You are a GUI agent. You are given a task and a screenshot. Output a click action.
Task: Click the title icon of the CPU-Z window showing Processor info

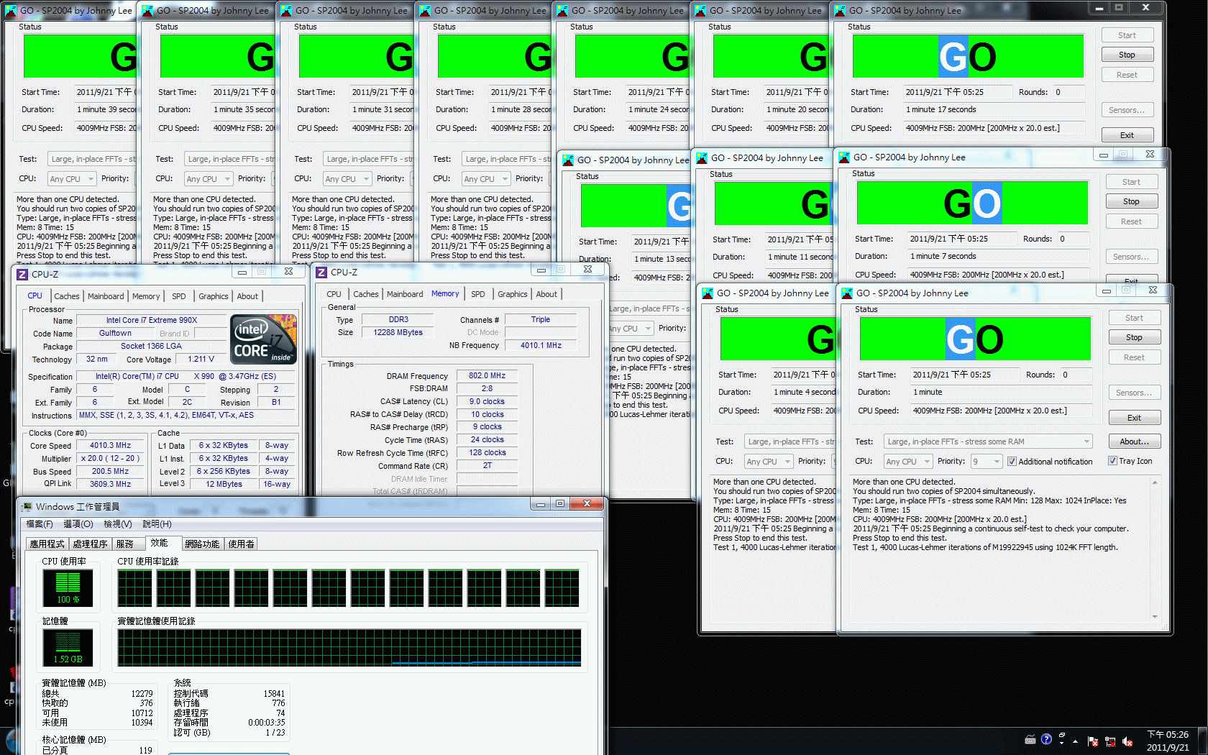[22, 274]
